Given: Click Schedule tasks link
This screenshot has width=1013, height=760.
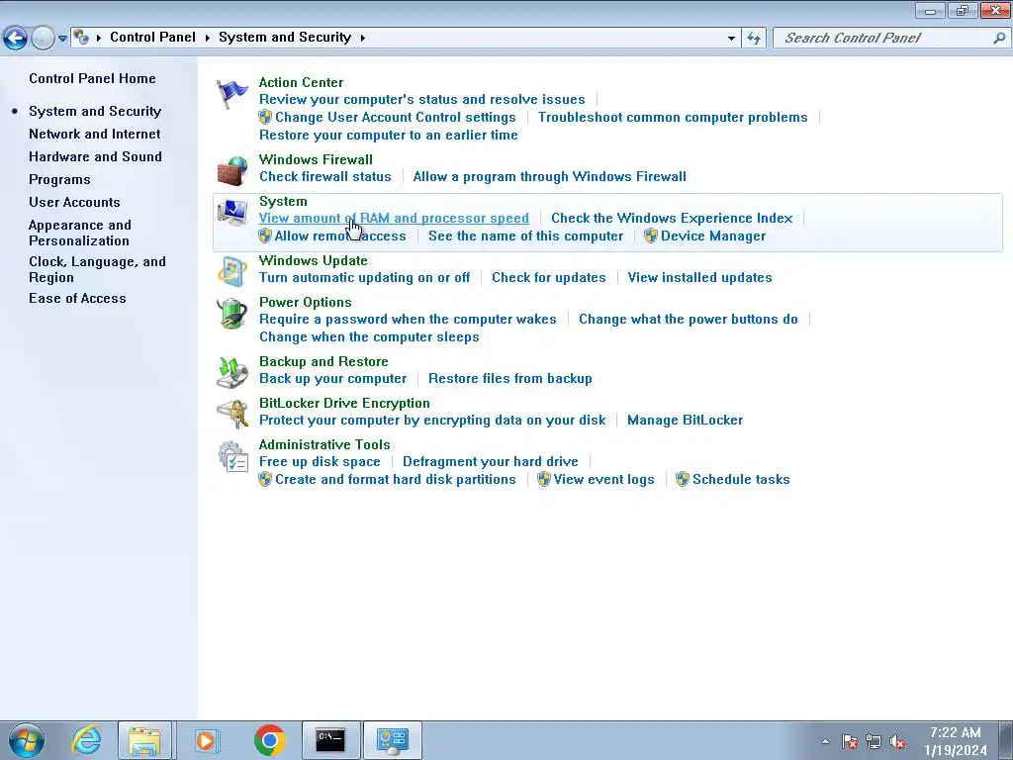Looking at the screenshot, I should tap(741, 480).
